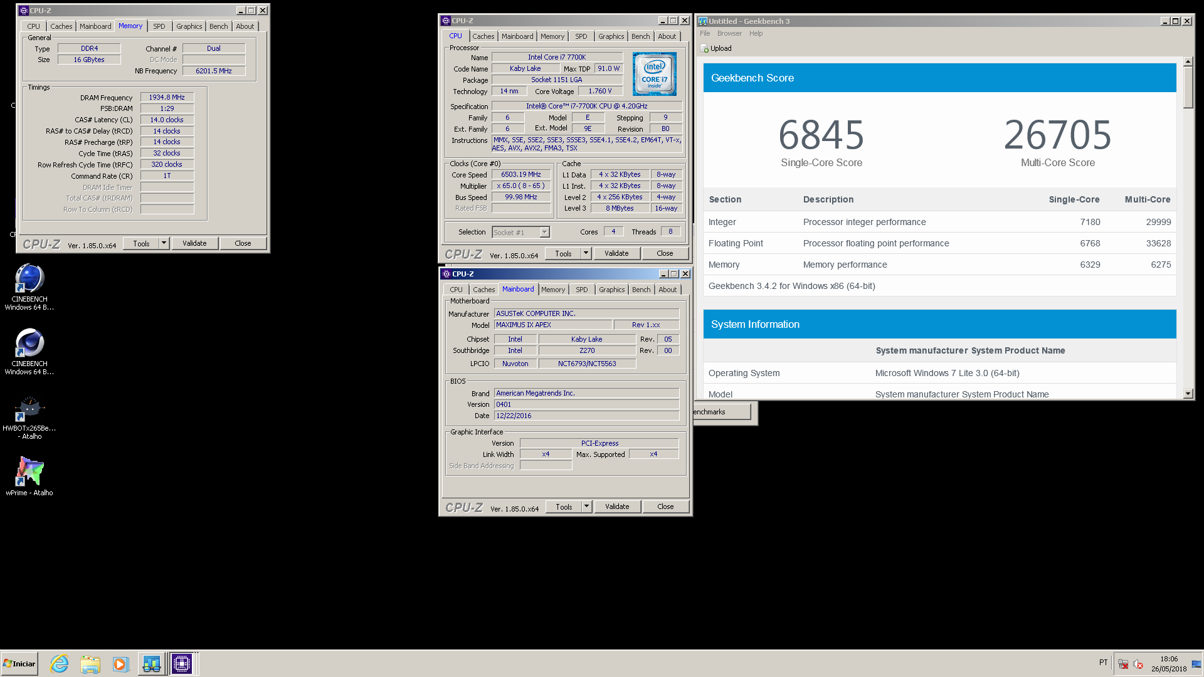Open the File menu in Geekbench
The height and width of the screenshot is (677, 1204).
click(x=705, y=34)
